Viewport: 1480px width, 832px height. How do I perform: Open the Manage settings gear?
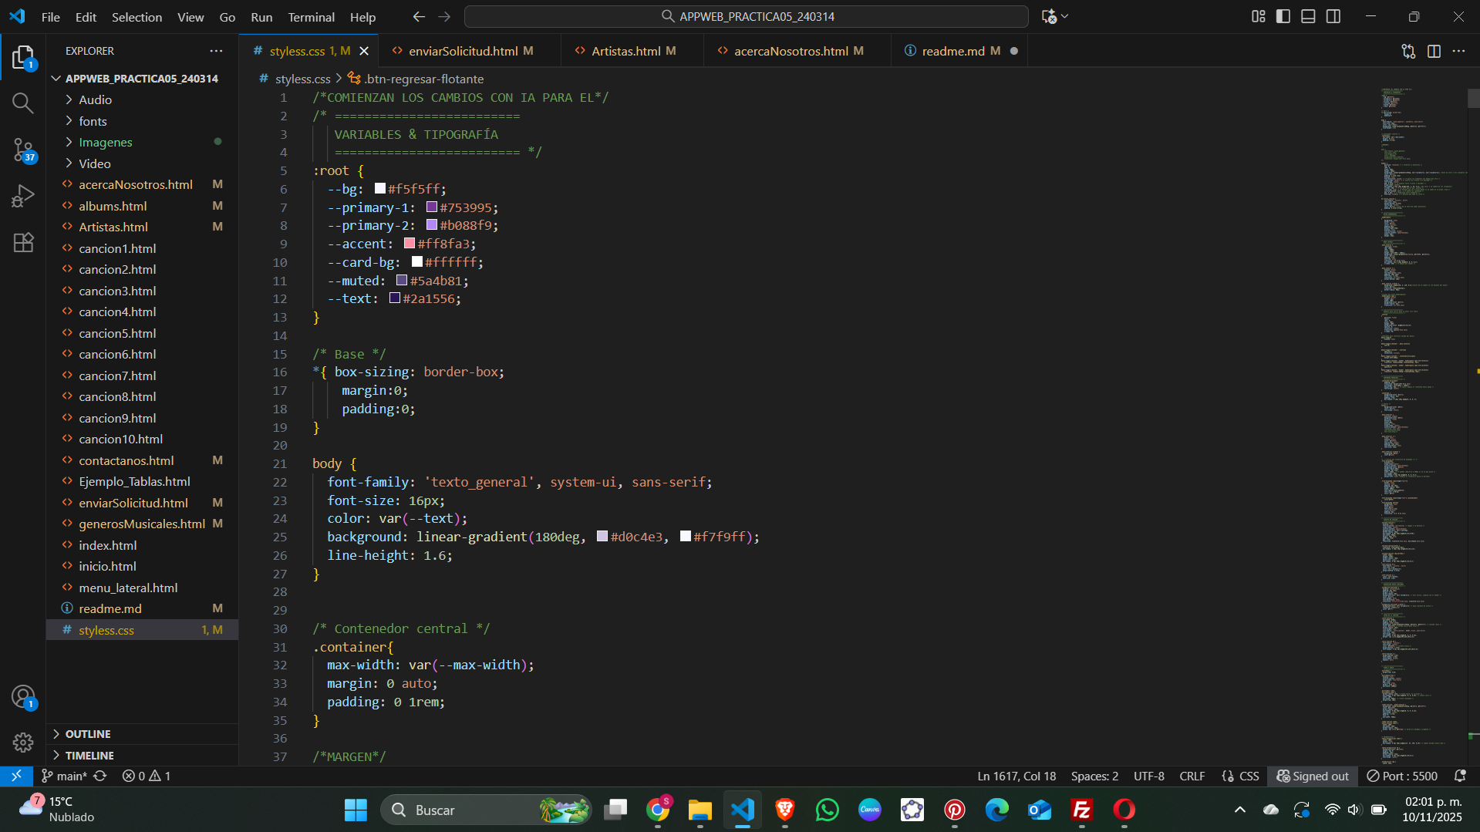pyautogui.click(x=23, y=742)
